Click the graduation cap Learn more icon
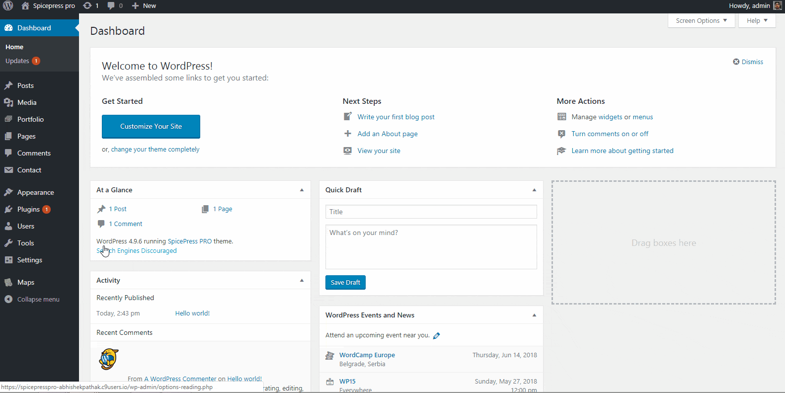This screenshot has width=785, height=393. [561, 151]
